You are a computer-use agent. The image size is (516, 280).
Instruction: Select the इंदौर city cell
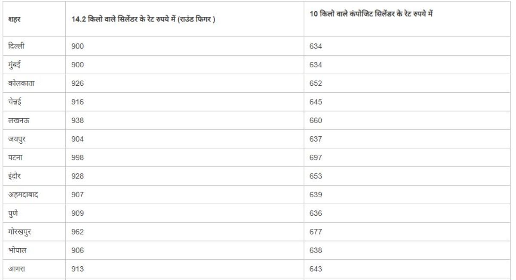point(15,176)
